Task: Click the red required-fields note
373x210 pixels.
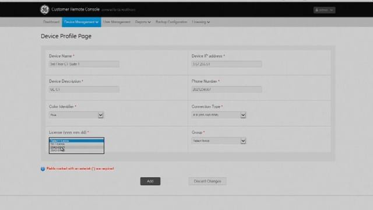Action: (80, 169)
